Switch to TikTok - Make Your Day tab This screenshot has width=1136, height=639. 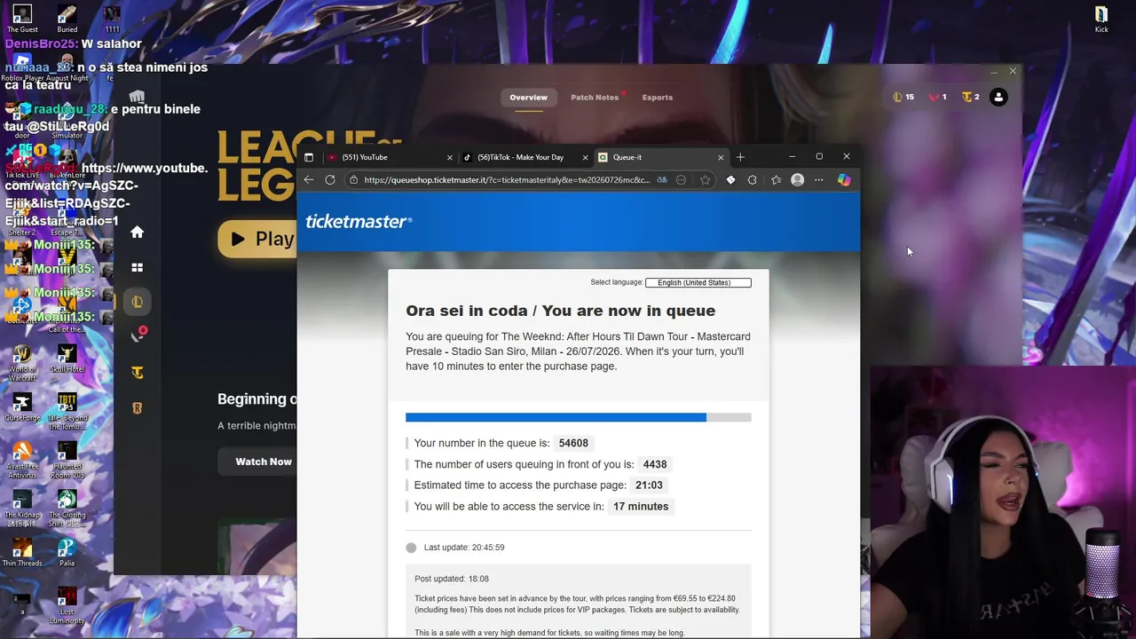pos(525,157)
